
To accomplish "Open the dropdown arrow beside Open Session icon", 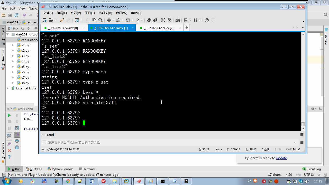I will tap(55, 20).
